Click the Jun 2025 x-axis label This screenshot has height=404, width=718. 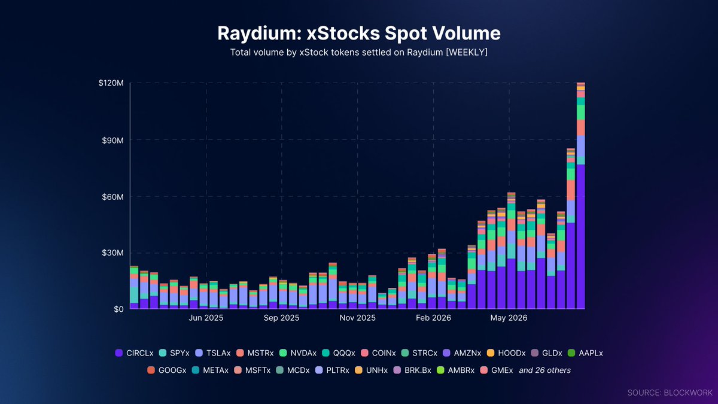point(206,318)
